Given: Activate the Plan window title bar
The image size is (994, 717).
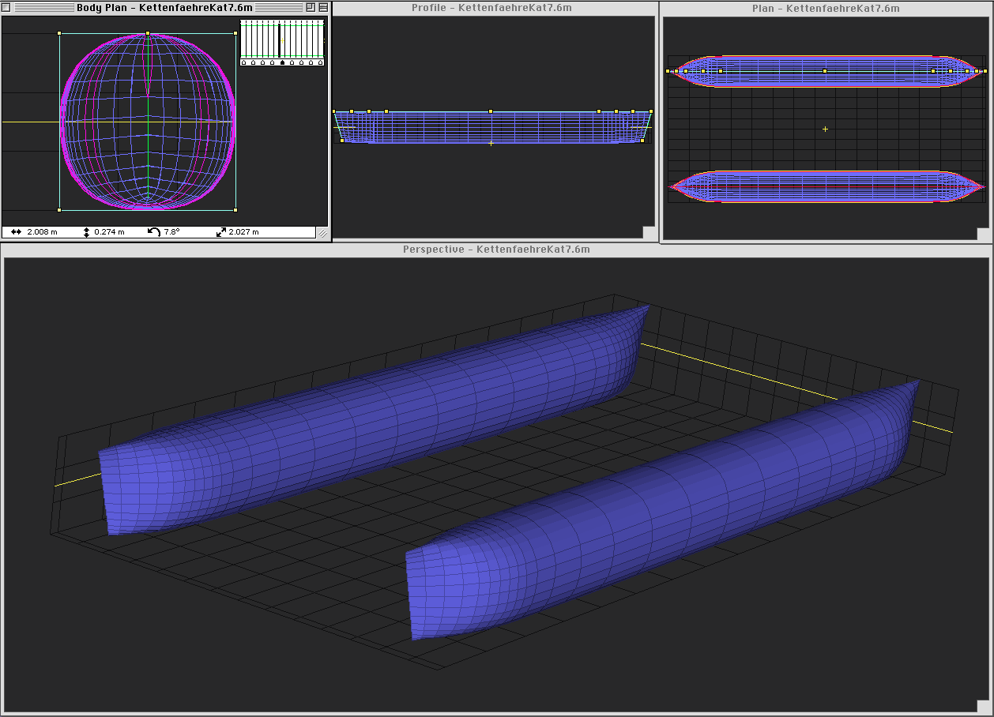Looking at the screenshot, I should click(x=826, y=9).
